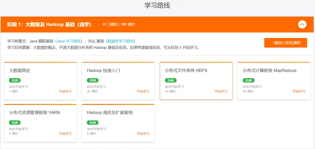Start learning 分布式计算框架 MapReduce course

point(299,91)
